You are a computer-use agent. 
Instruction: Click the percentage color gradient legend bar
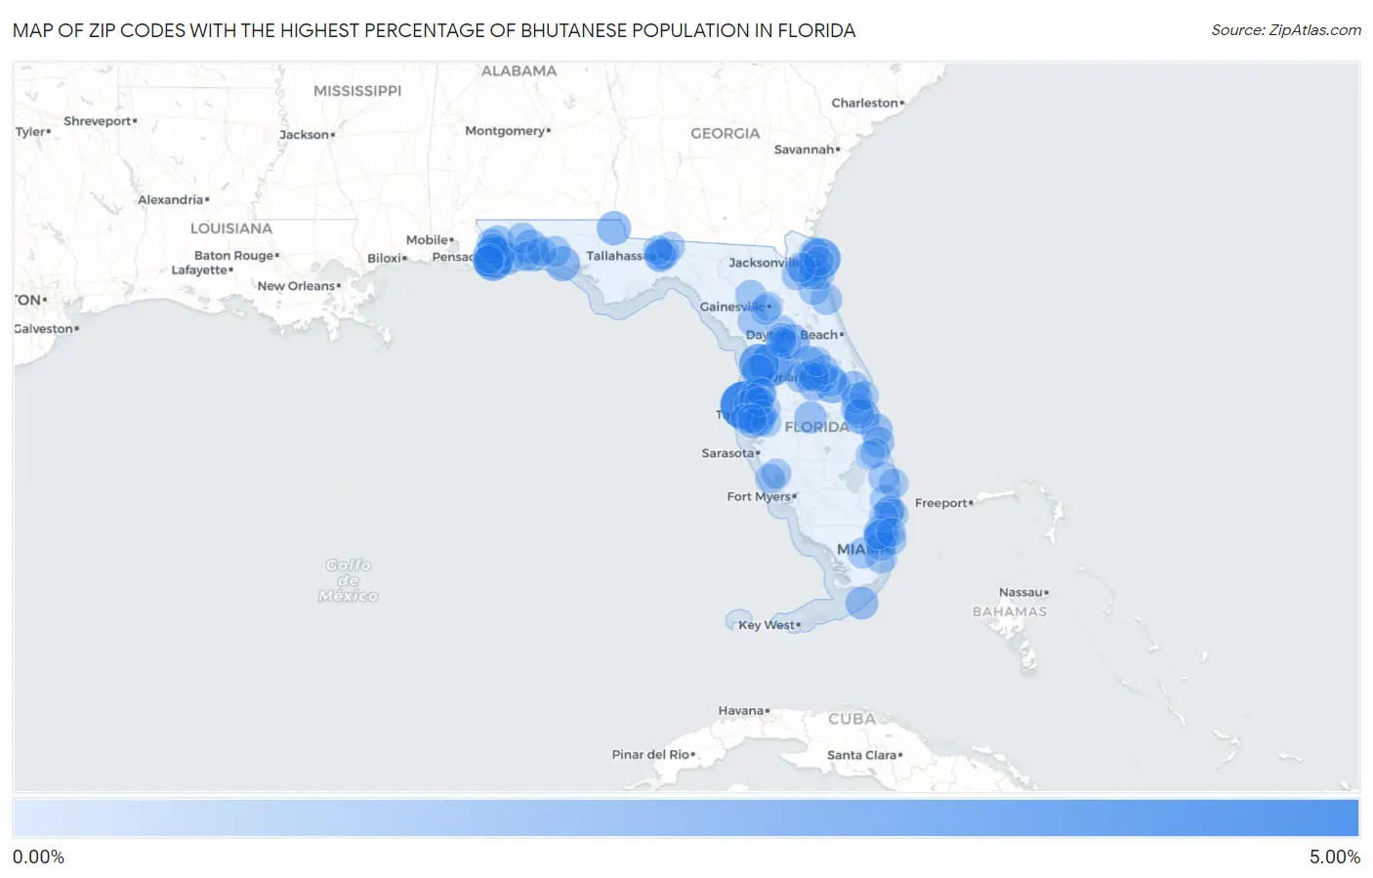tap(686, 818)
